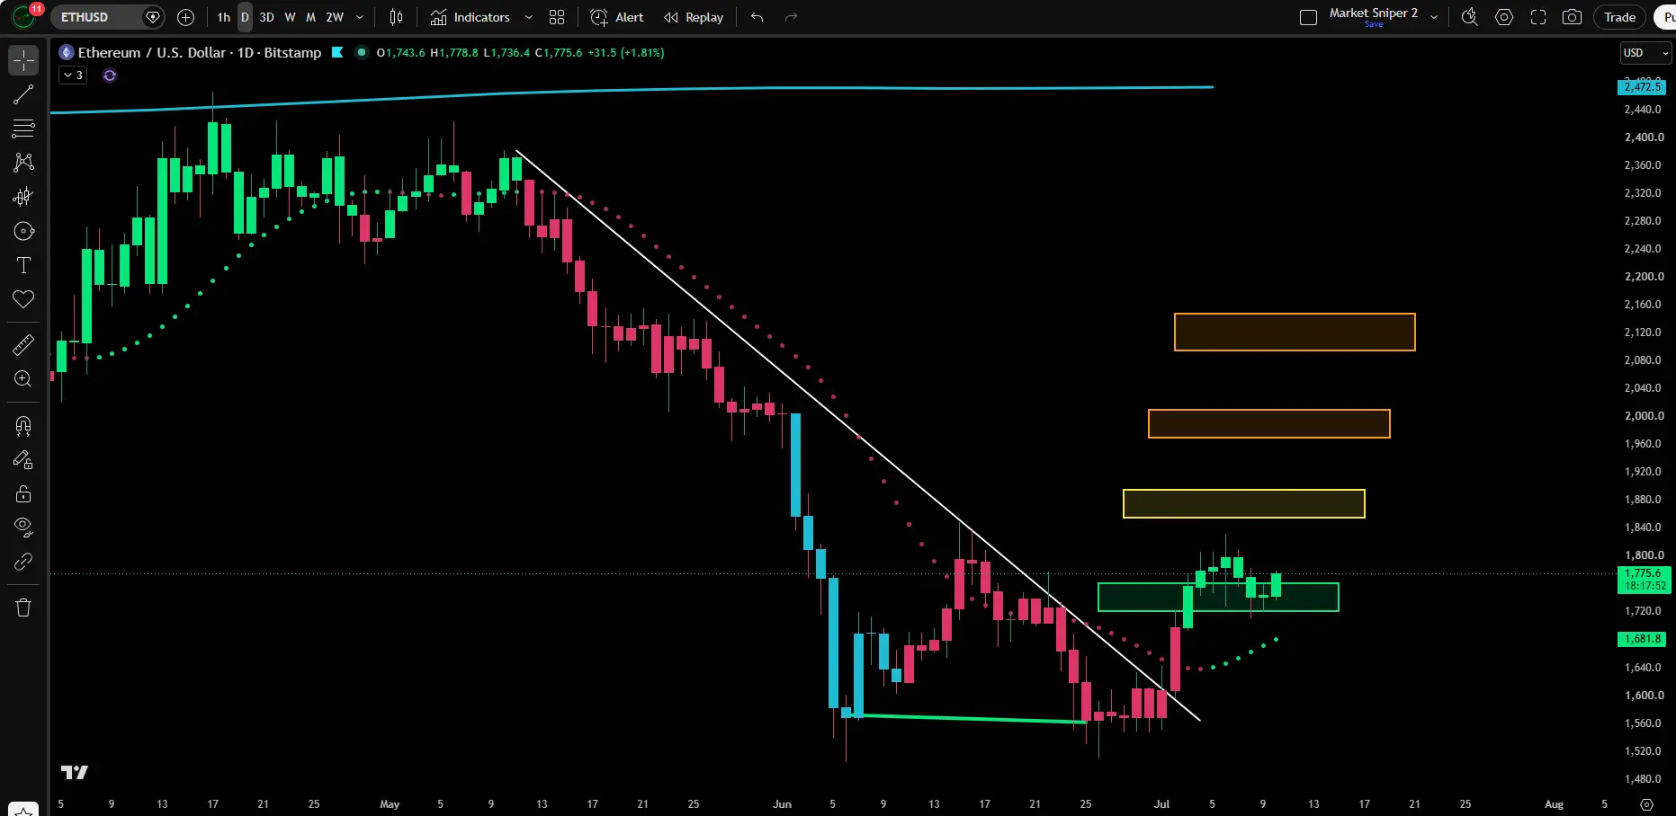Open the Indicators menu
The width and height of the screenshot is (1676, 816).
point(470,17)
